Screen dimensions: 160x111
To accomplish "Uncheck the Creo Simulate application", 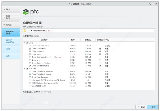I will click(30, 51).
